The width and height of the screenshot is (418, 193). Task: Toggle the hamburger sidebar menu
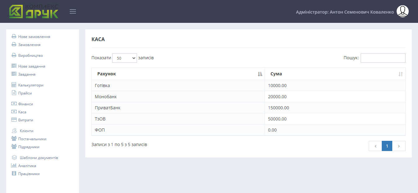[73, 12]
